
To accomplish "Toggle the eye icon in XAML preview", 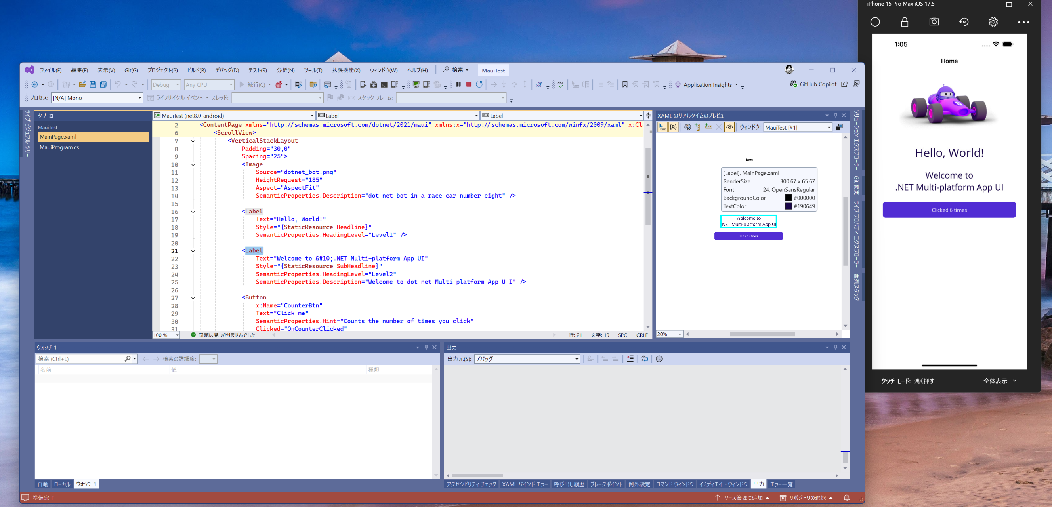I will 729,128.
